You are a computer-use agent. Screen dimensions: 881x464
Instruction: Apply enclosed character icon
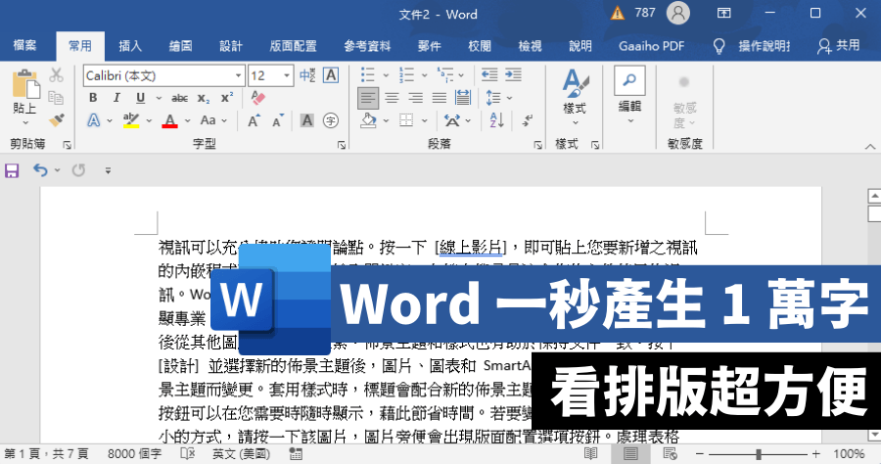click(331, 120)
